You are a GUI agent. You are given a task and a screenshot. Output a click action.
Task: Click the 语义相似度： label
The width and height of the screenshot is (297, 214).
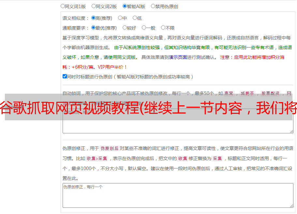click(76, 18)
